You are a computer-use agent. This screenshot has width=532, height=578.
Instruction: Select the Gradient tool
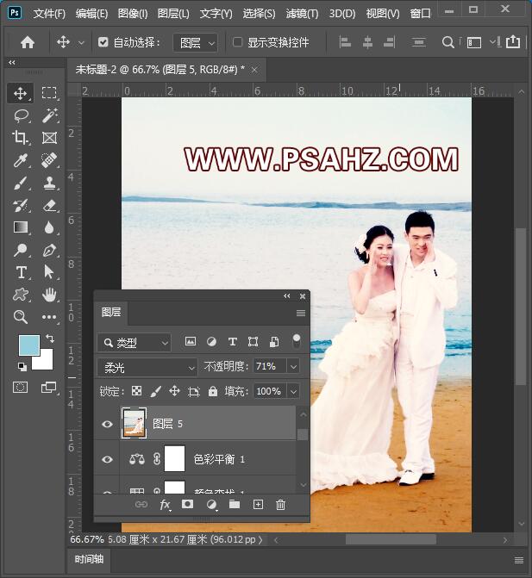[x=21, y=227]
